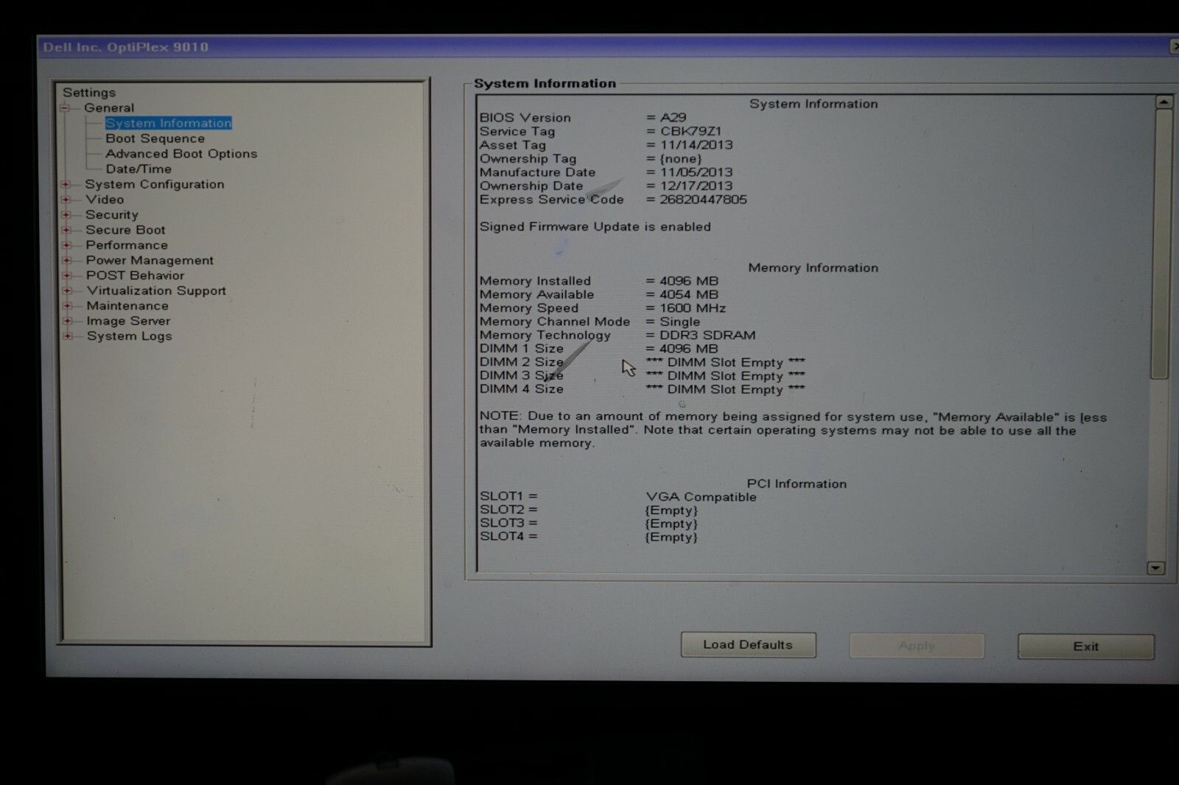Expand the Maintenance node

pos(67,306)
